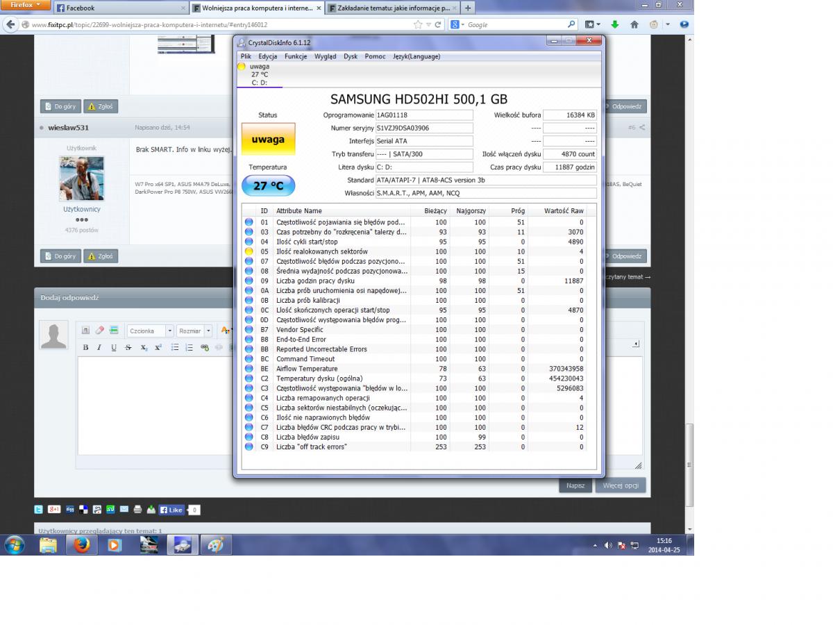Open Firefox from the taskbar
The image size is (833, 625).
pos(82,545)
